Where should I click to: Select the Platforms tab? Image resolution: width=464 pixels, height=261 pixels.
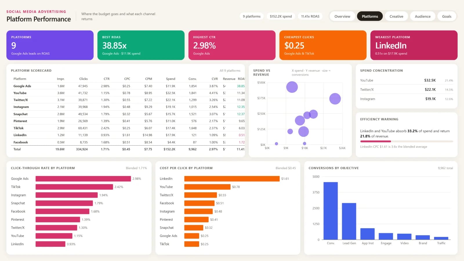[370, 16]
